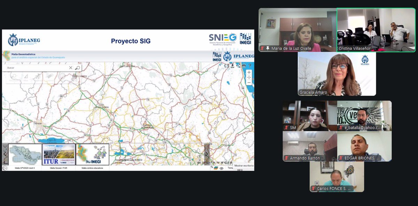Viewport: 418px width, 206px height.
Task: Click IPLANEG logo in map banner
Action: click(x=239, y=56)
